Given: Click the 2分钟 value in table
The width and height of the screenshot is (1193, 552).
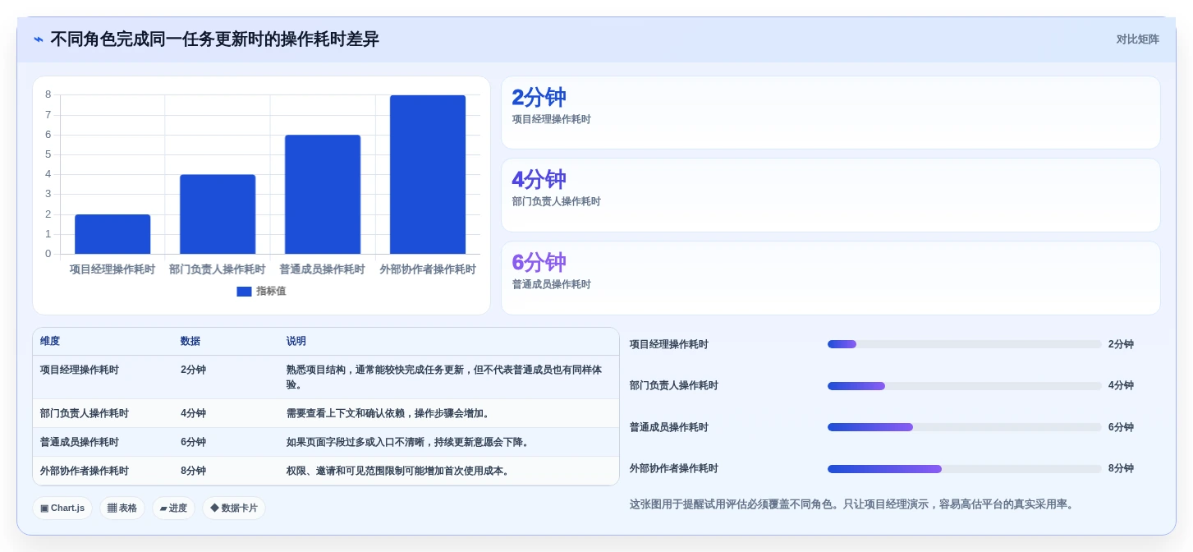Looking at the screenshot, I should (194, 370).
